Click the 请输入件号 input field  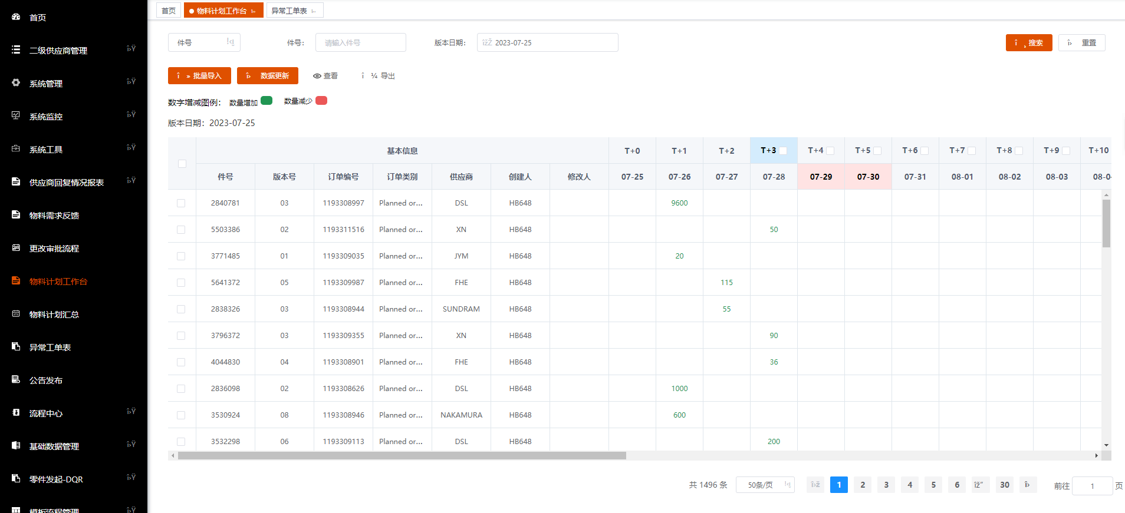coord(361,42)
